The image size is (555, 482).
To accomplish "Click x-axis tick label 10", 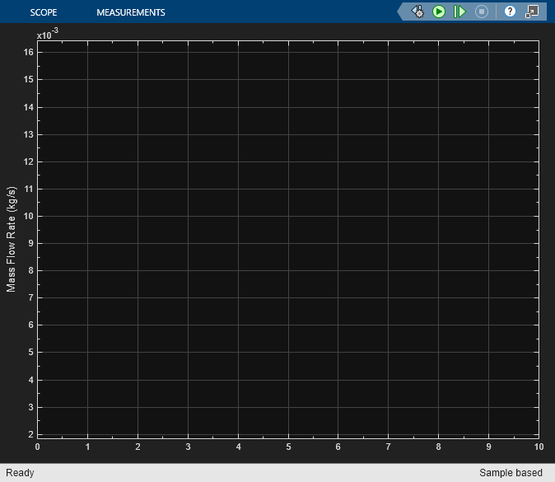I will [x=539, y=447].
